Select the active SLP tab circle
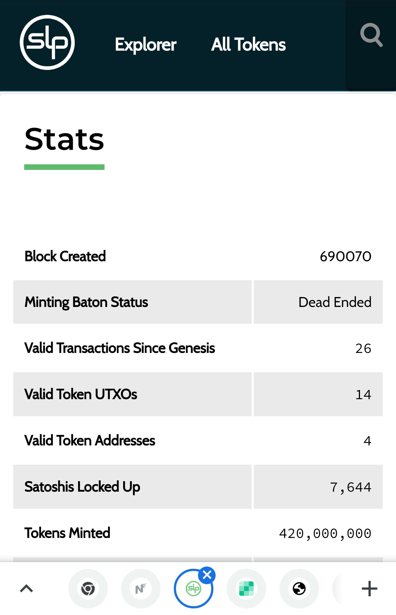Viewport: 396px width, 615px height. click(x=194, y=589)
